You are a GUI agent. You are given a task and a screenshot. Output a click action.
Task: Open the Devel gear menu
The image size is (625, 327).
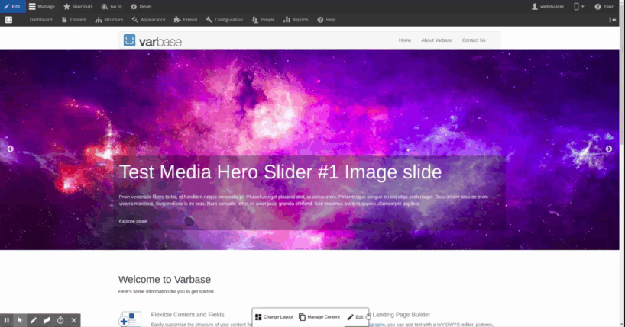[141, 6]
